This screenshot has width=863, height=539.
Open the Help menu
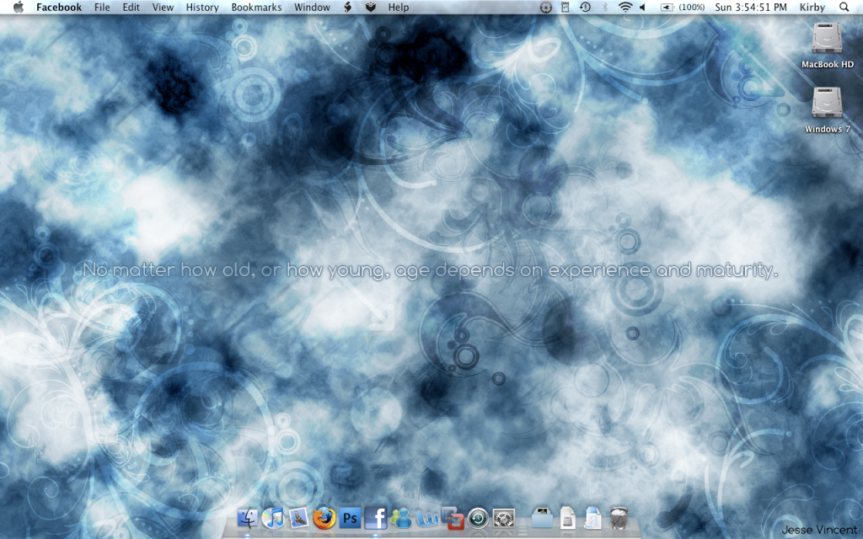tap(399, 7)
